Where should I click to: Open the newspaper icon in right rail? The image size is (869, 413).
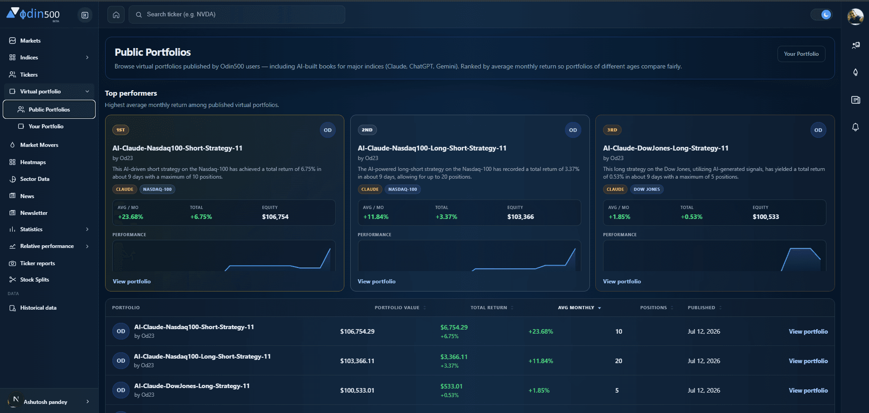tap(855, 100)
